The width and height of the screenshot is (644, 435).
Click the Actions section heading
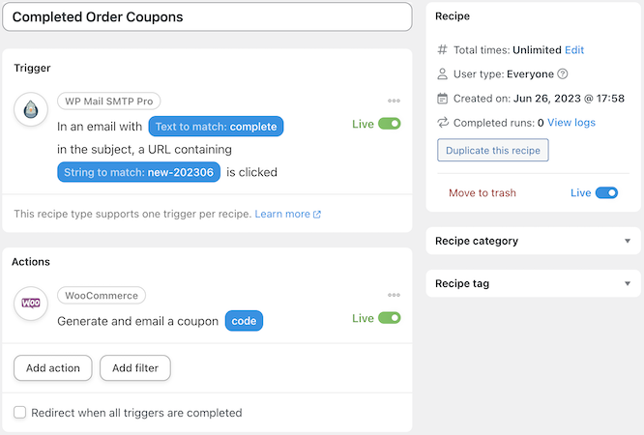click(x=31, y=262)
